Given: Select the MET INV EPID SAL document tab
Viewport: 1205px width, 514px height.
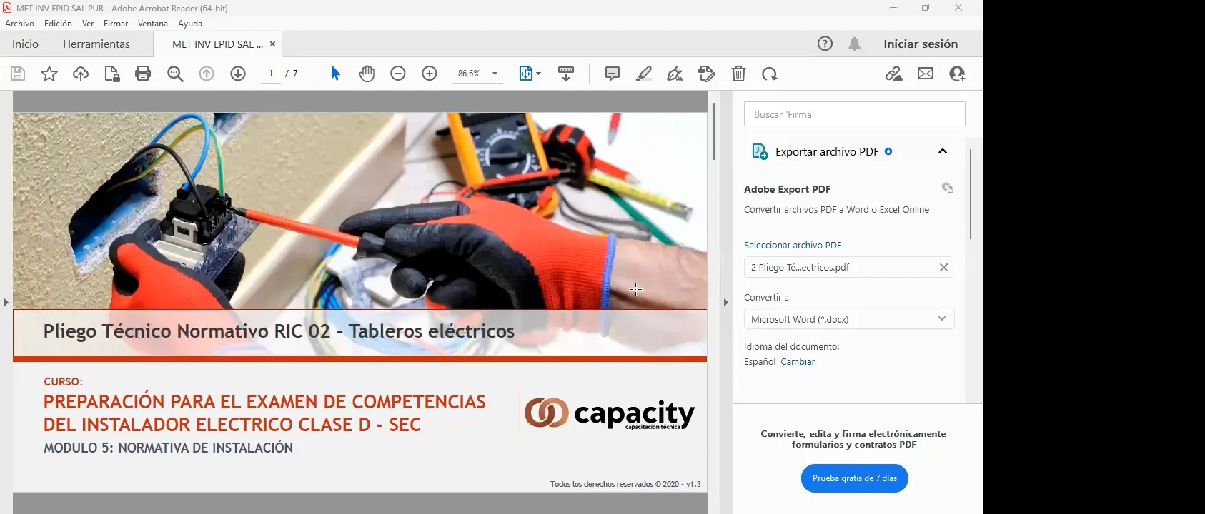Looking at the screenshot, I should (217, 44).
